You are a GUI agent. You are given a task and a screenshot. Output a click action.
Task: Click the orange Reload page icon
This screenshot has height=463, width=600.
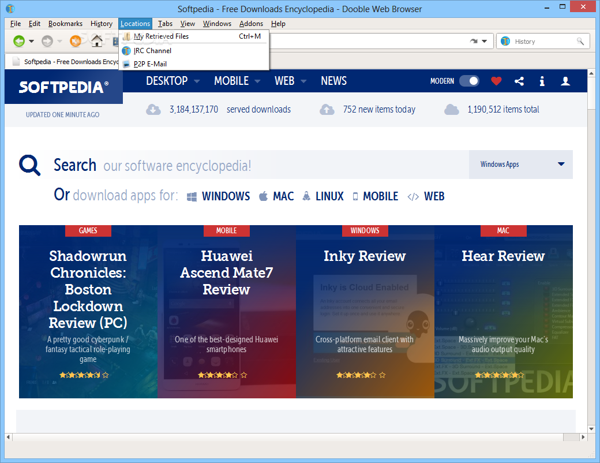(x=76, y=40)
